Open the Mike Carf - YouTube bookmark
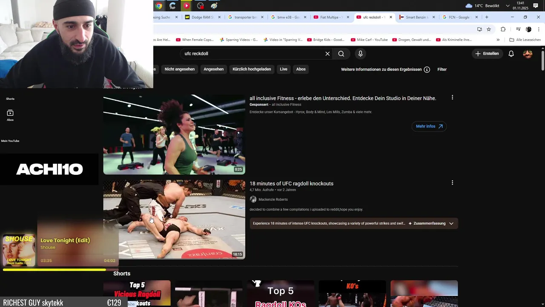The width and height of the screenshot is (545, 307). coord(369,40)
